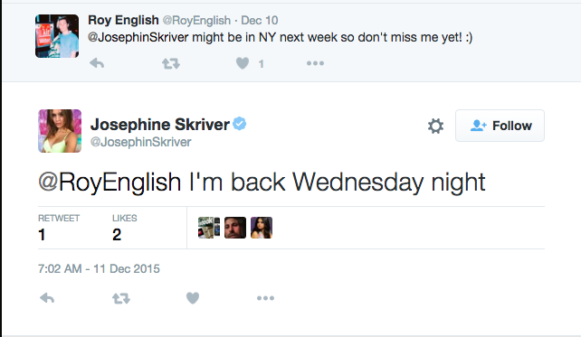Open more options on Josephine's tweet

click(266, 298)
